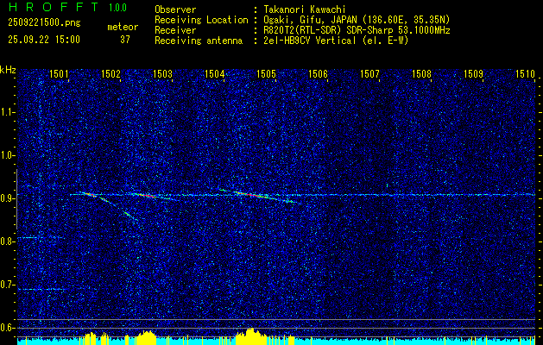This screenshot has width=543, height=345.
Task: Click the Receiving antenna label
Action: pos(199,41)
